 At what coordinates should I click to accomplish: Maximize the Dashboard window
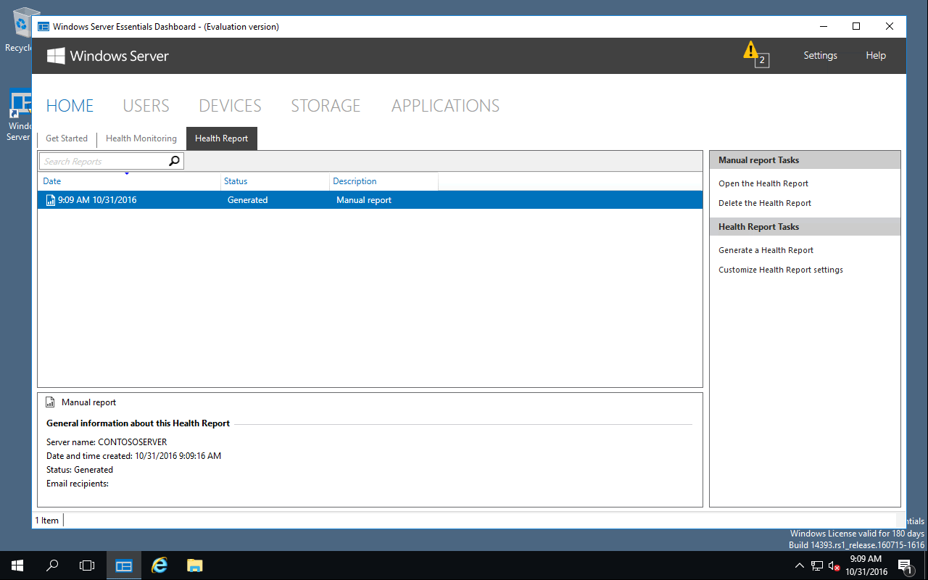pyautogui.click(x=856, y=26)
